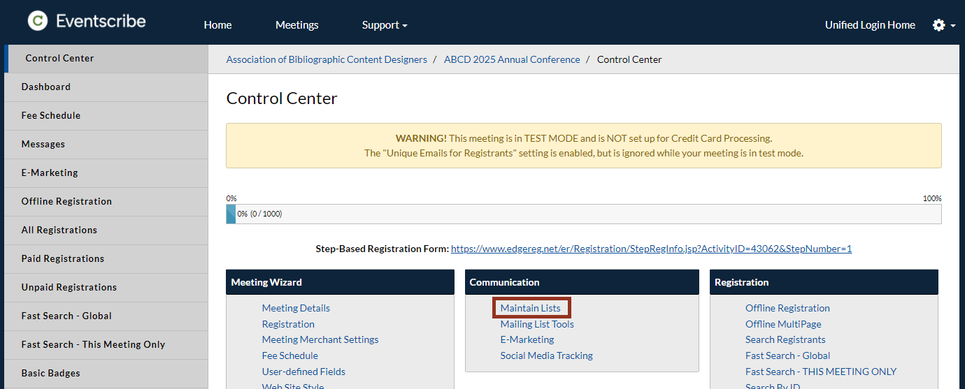This screenshot has height=389, width=965.
Task: Open E-Marketing in the sidebar
Action: pos(106,173)
